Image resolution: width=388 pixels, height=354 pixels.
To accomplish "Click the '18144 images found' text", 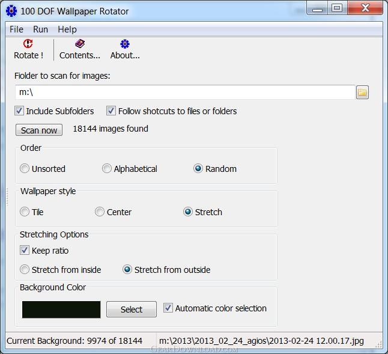I will 111,129.
